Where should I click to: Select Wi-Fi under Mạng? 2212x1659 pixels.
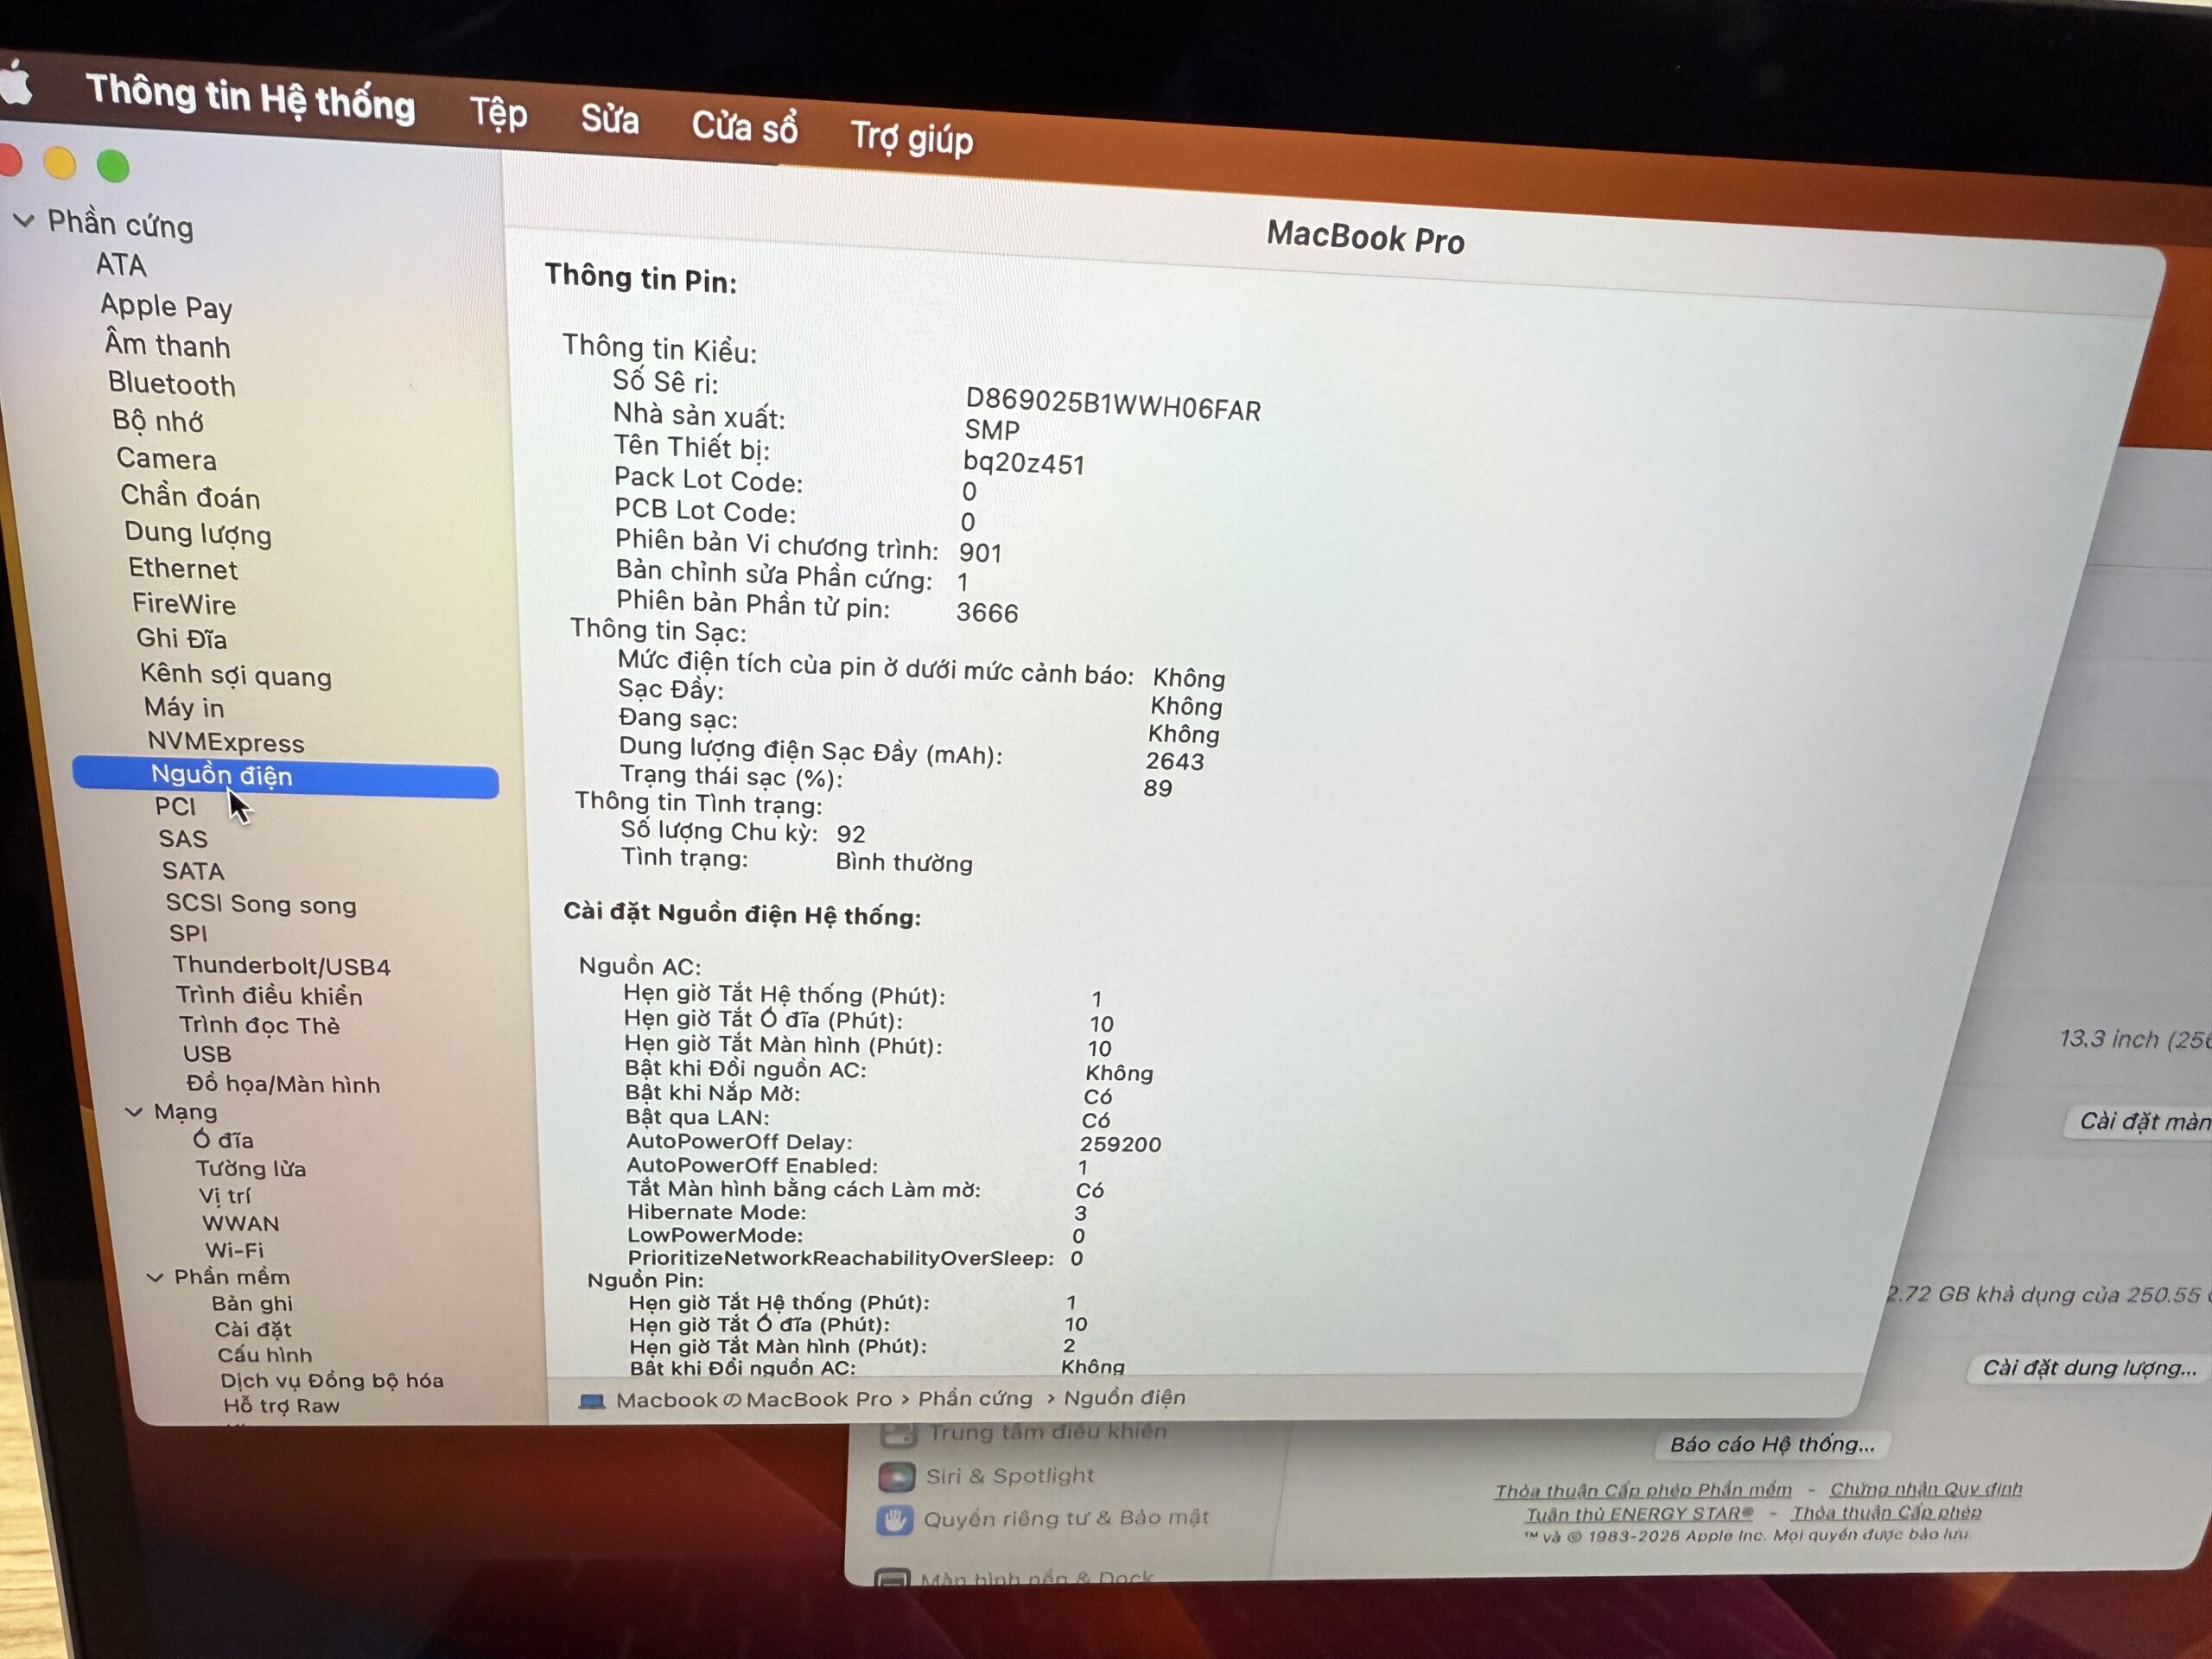tap(235, 1250)
